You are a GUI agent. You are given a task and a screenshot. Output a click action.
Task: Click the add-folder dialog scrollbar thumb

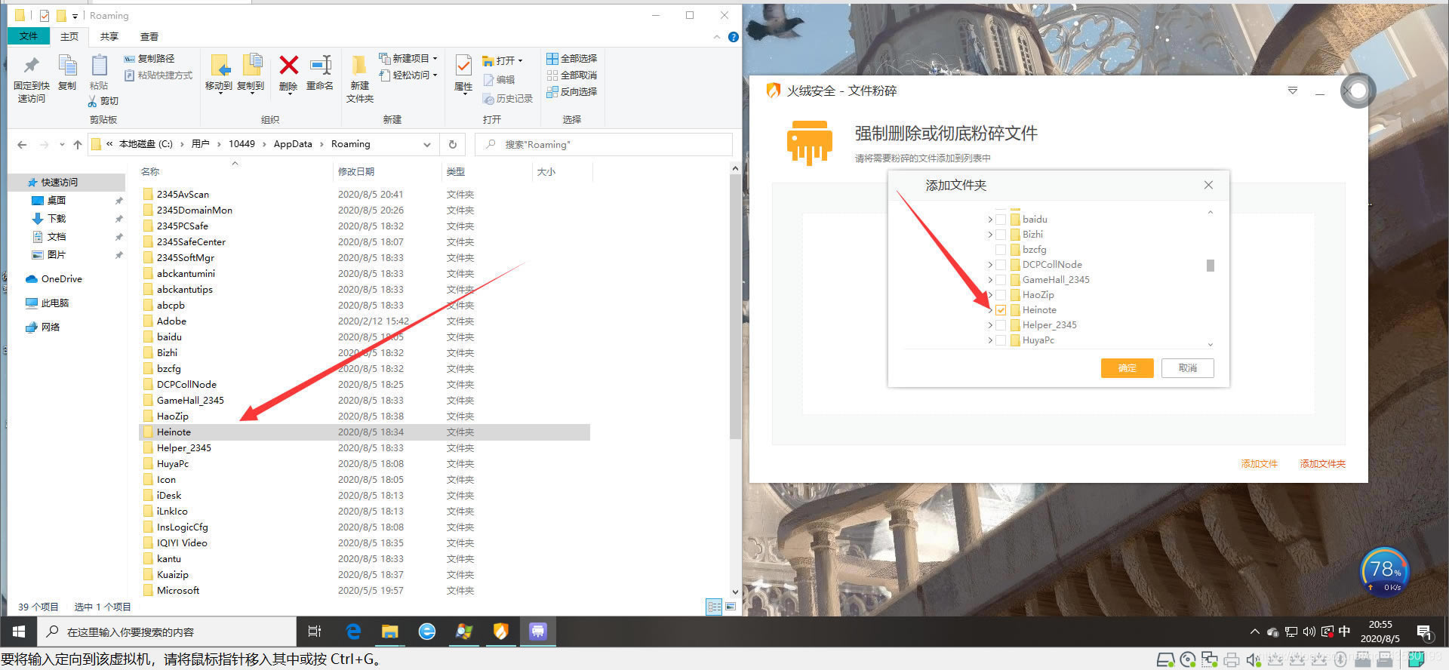(1211, 266)
